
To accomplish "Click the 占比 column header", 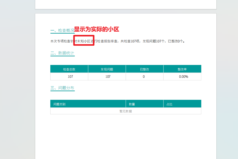I will pos(170,104).
